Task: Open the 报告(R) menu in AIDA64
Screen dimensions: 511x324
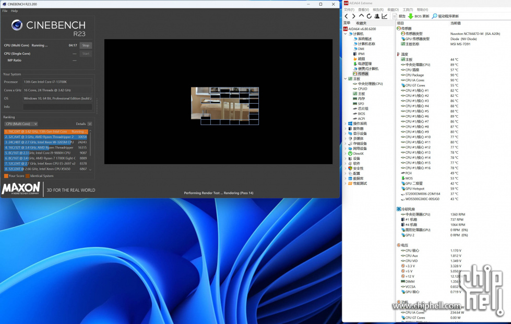Action: pyautogui.click(x=378, y=10)
